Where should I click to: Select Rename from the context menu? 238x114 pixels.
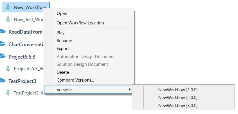coord(94,41)
